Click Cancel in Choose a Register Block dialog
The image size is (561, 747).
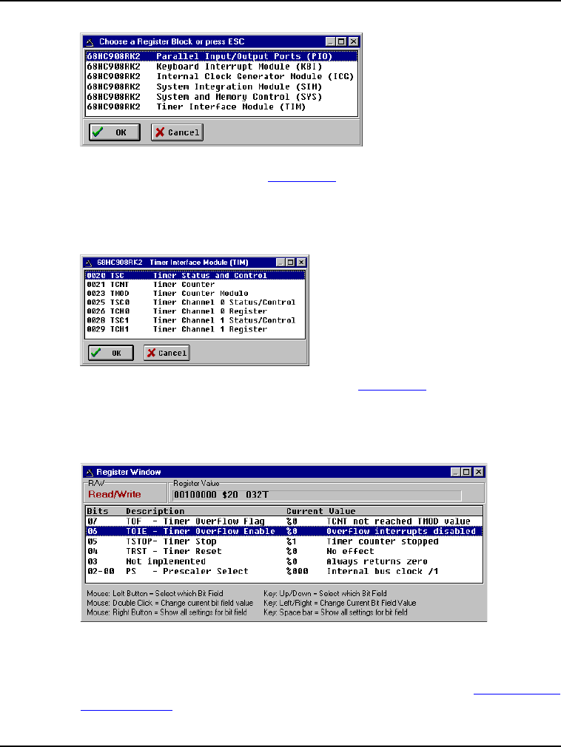178,132
